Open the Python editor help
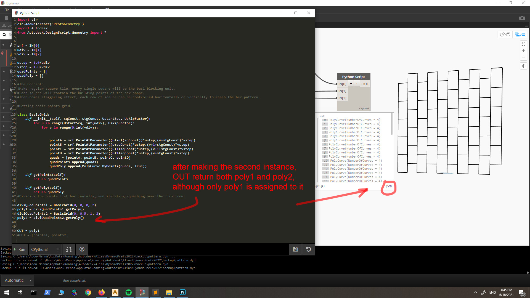 click(x=82, y=249)
